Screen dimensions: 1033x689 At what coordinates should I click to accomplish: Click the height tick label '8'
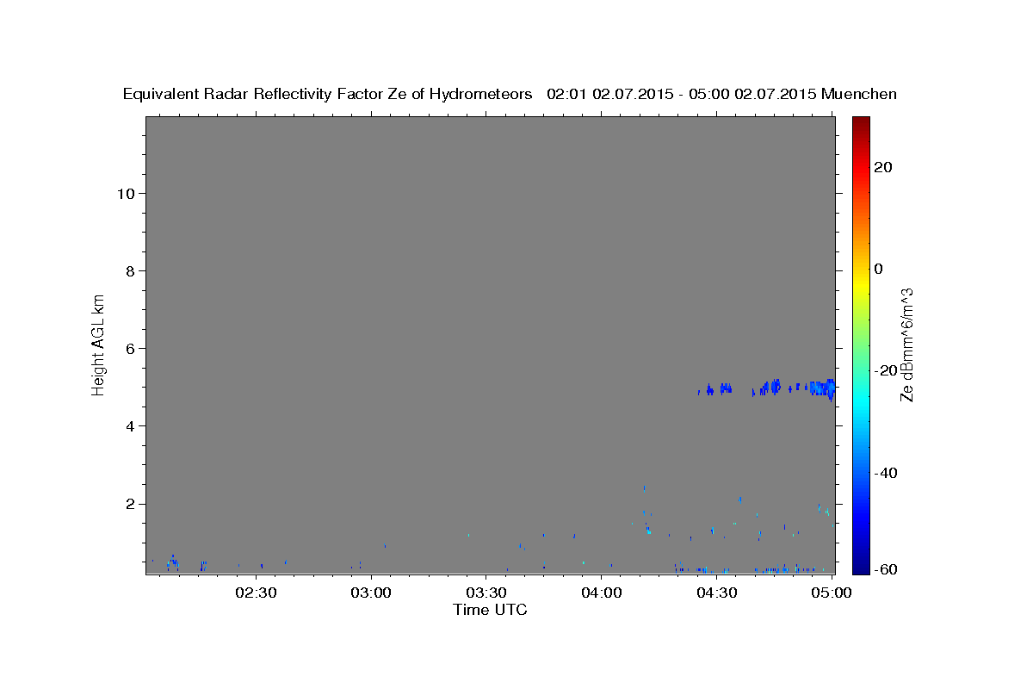(x=130, y=270)
